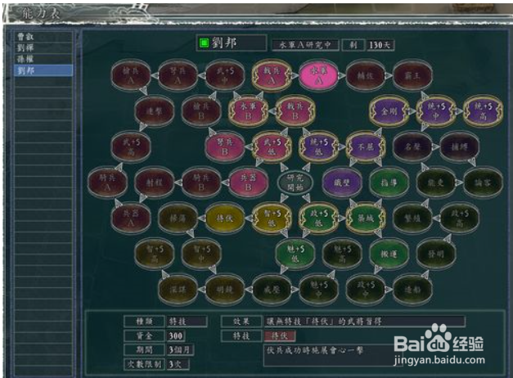
Task: Click the red 待伏 skill tag
Action: click(x=280, y=335)
